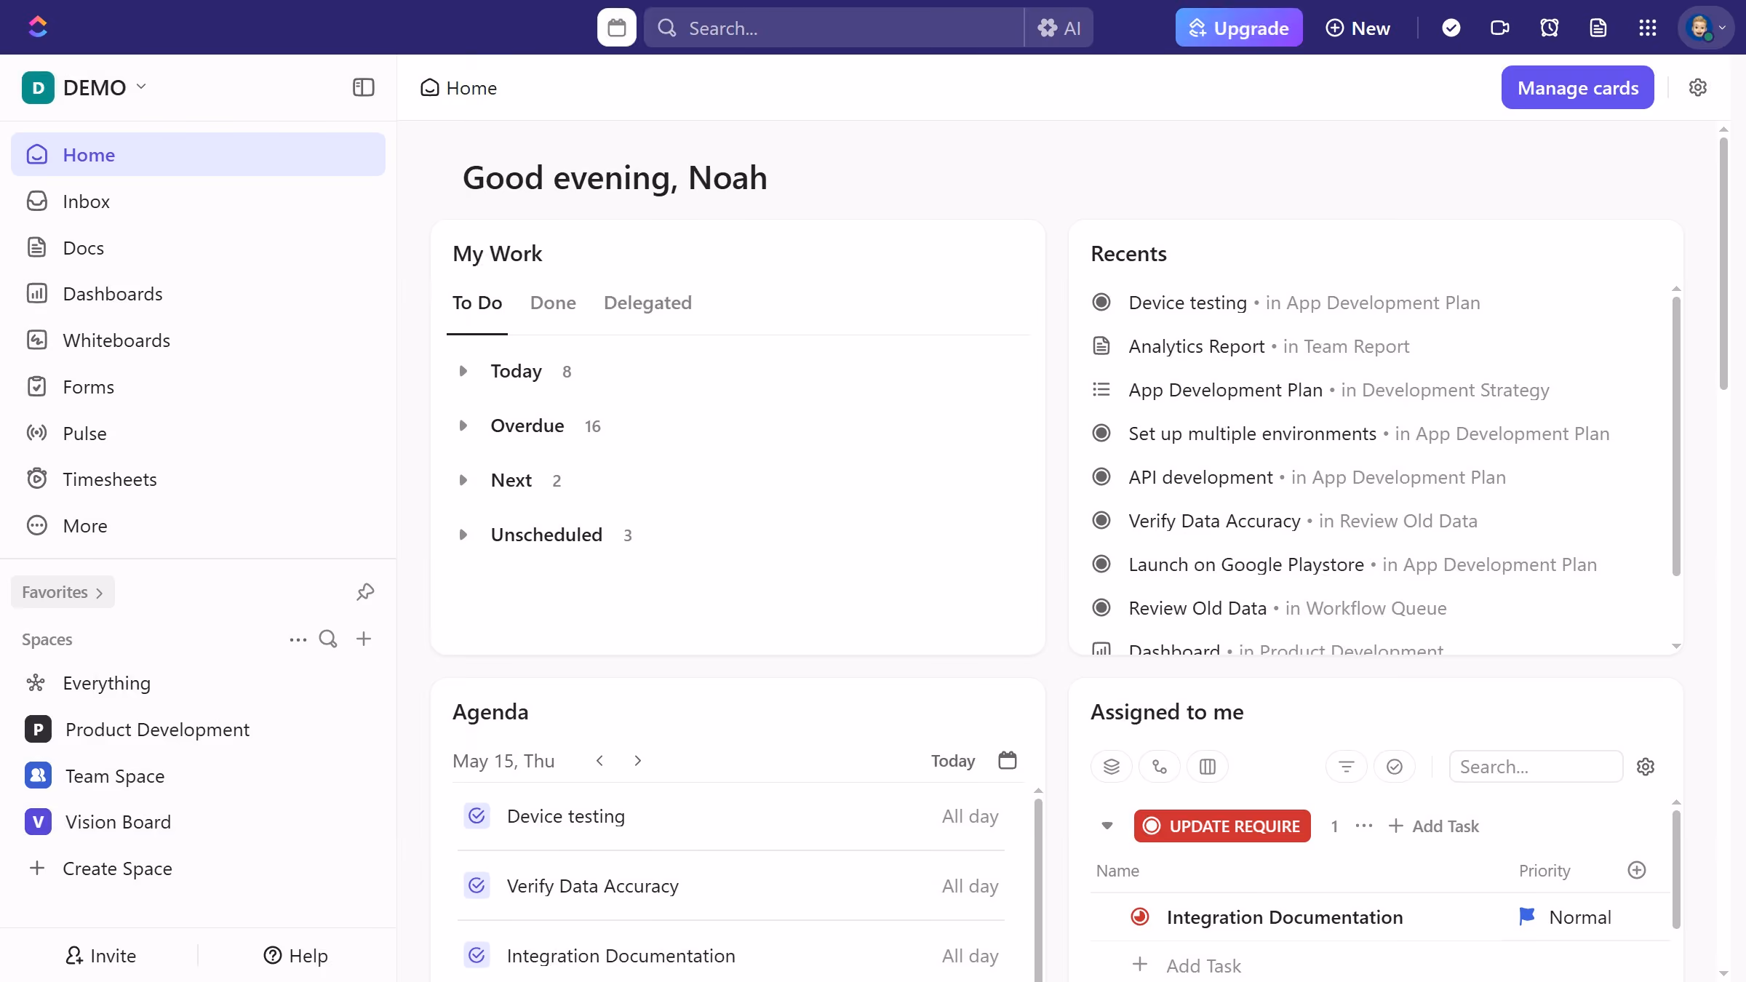
Task: Click the columns icon in Assigned to me
Action: pos(1208,767)
